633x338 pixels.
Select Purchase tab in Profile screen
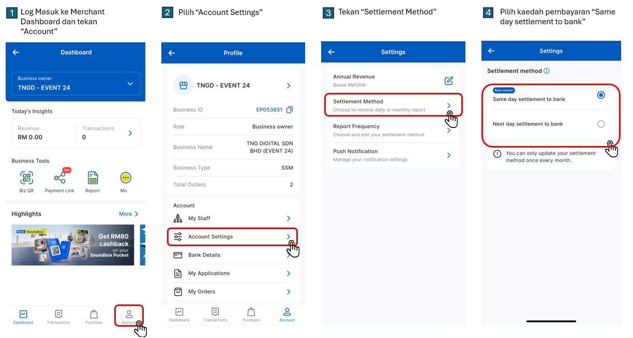pyautogui.click(x=251, y=315)
